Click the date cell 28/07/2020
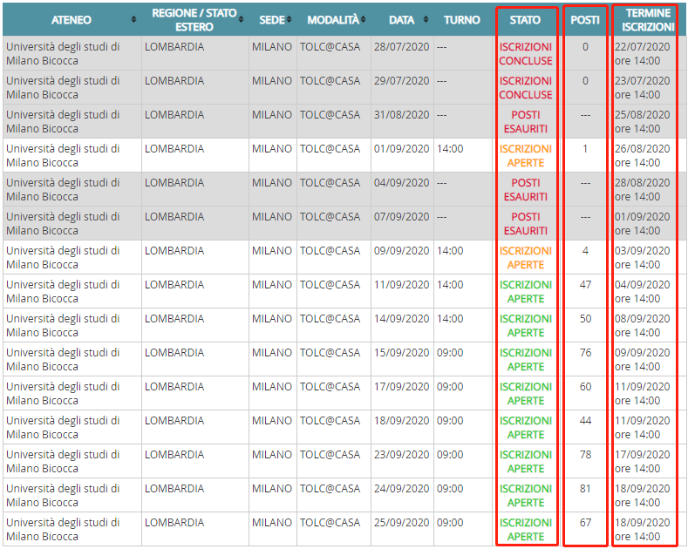The image size is (688, 549). (401, 47)
